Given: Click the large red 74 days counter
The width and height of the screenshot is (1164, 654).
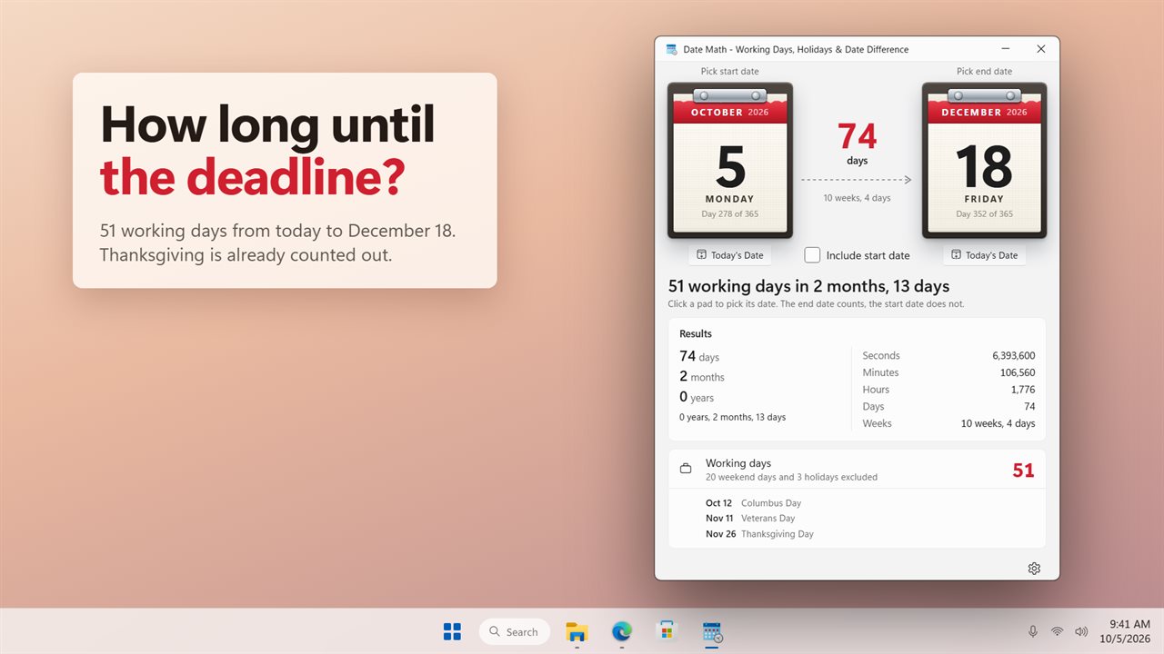Looking at the screenshot, I should coord(858,136).
